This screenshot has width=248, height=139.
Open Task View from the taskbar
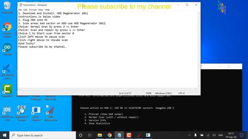point(90,135)
